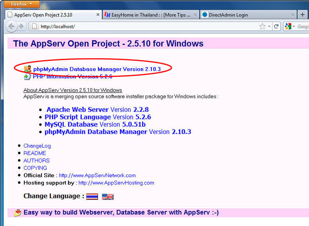
Task: Open MySQL Database Version 5.0.51b link
Action: [x=95, y=125]
